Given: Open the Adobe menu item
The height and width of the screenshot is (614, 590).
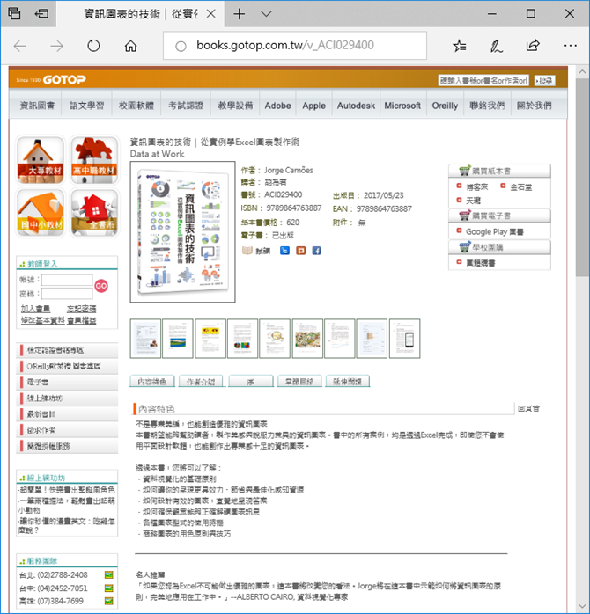Looking at the screenshot, I should 277,106.
